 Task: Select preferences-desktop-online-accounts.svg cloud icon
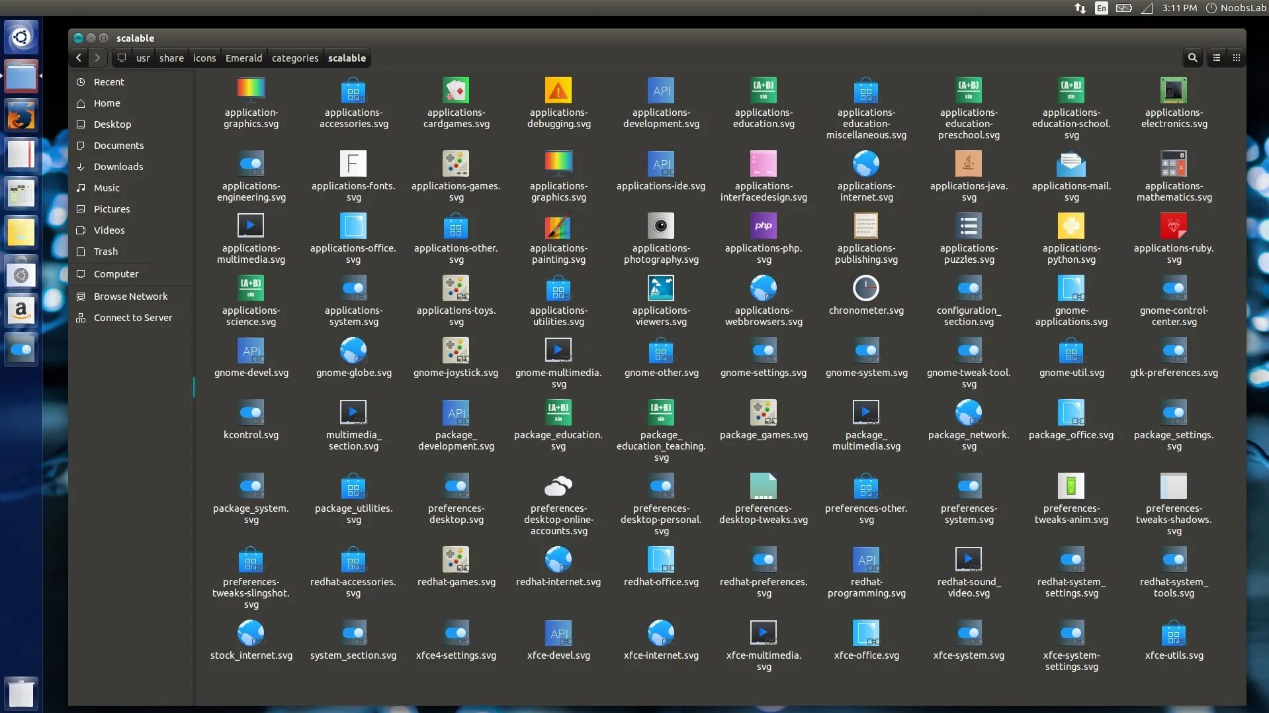[x=558, y=486]
